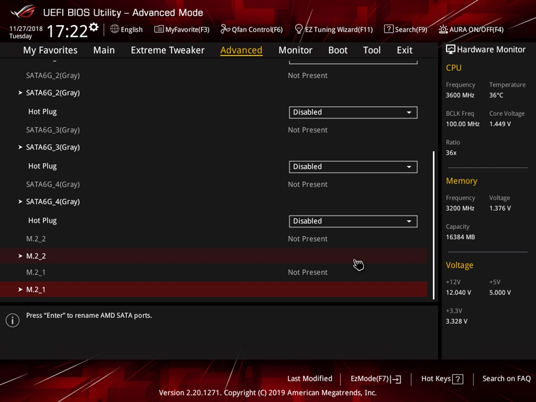Open Hot Plug dropdown under SATA6G_4(Gray)
Image resolution: width=536 pixels, height=402 pixels.
pyautogui.click(x=353, y=221)
